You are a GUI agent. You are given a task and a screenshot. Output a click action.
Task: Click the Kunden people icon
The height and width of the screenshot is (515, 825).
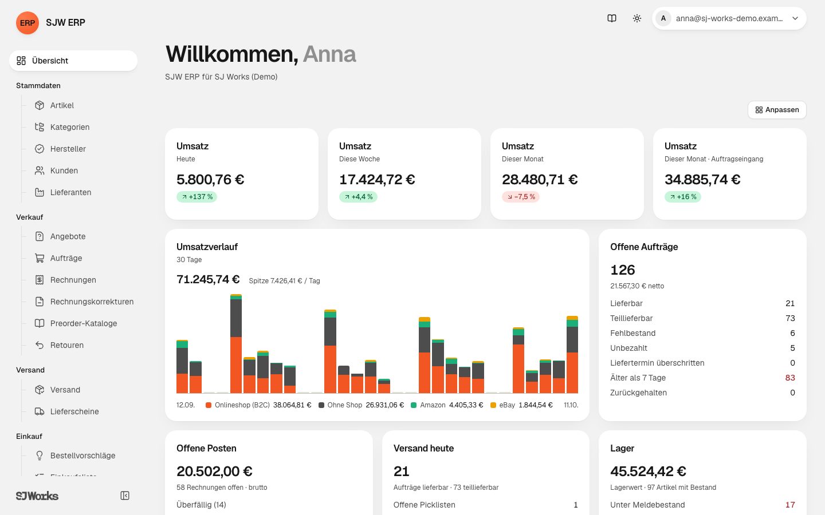tap(40, 171)
